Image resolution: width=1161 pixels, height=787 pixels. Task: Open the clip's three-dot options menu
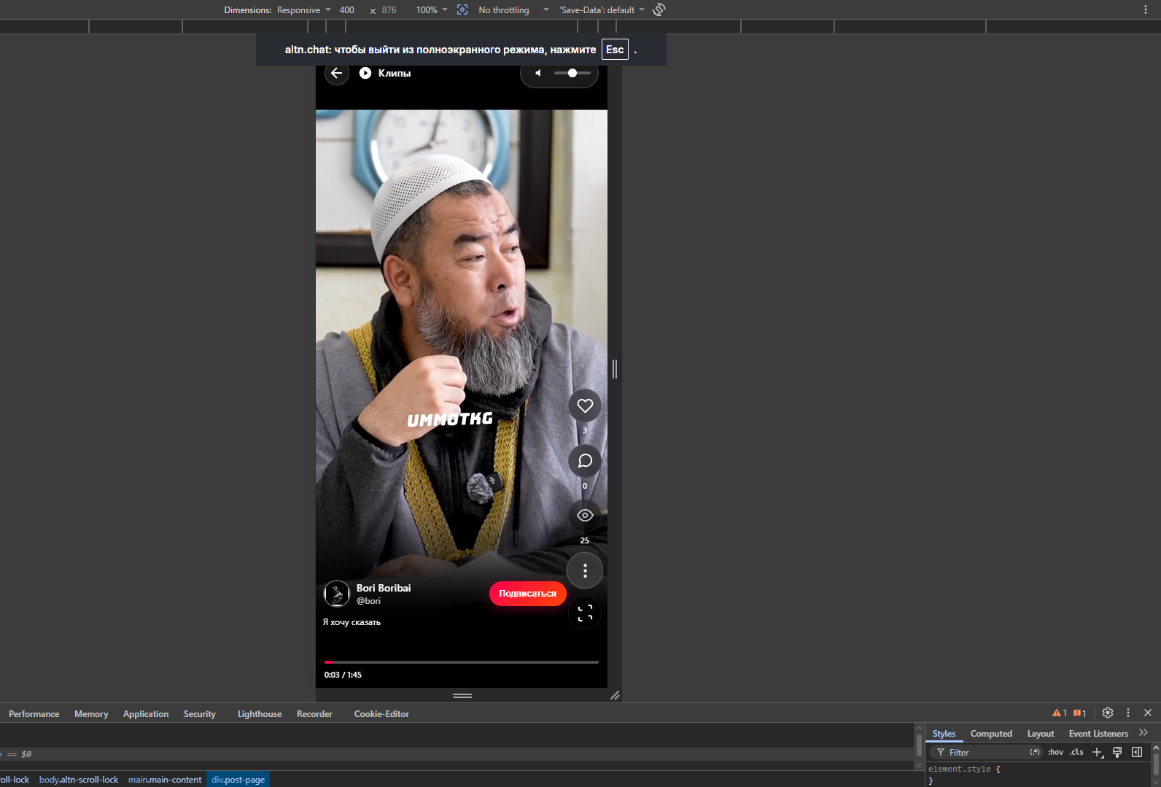click(x=585, y=570)
